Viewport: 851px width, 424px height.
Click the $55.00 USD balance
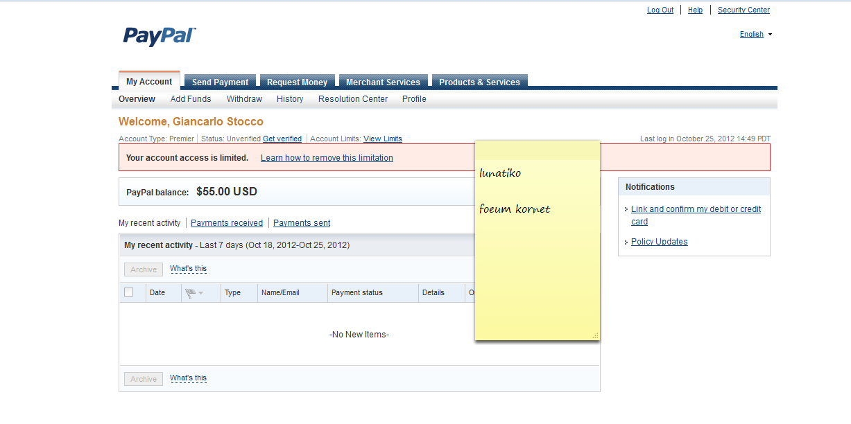(x=227, y=192)
